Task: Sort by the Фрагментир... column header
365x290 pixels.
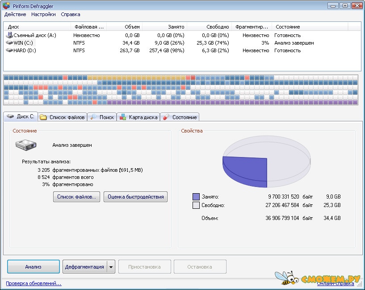Action: [x=252, y=27]
